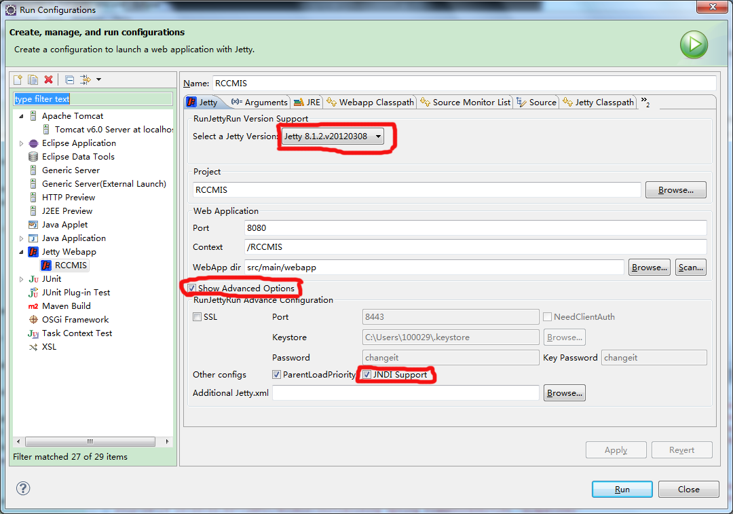Click the Revert button
The width and height of the screenshot is (733, 514).
coord(681,450)
